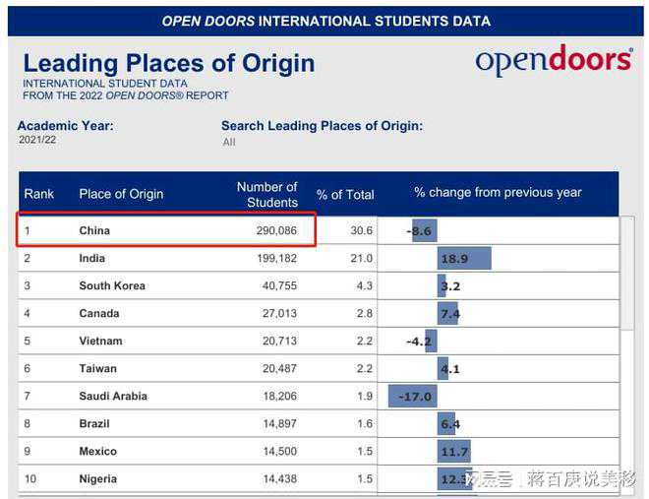Click the % of Total column header
The image size is (649, 499).
click(345, 195)
